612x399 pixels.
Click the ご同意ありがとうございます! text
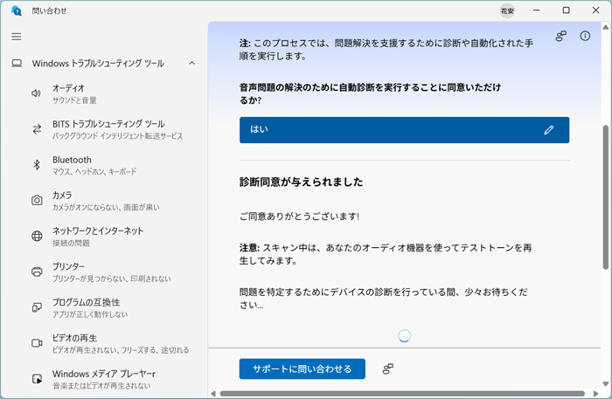coord(299,217)
